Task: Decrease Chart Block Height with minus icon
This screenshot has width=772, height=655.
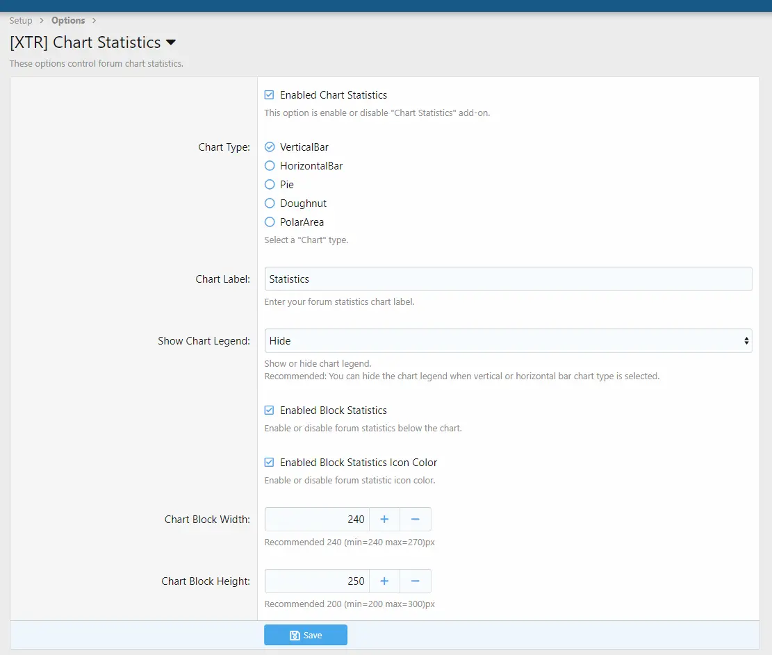Action: (x=415, y=581)
